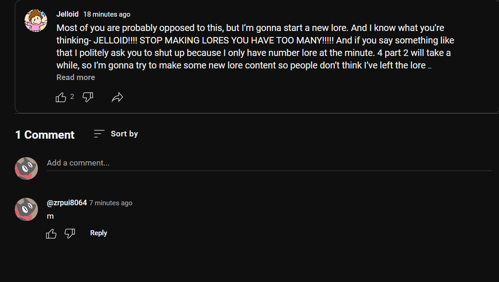Open Jelloid's channel avatar

pyautogui.click(x=36, y=21)
